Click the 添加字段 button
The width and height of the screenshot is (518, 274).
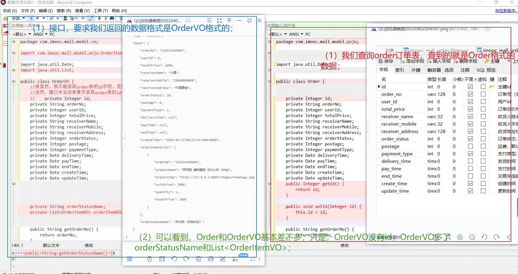coord(412,61)
